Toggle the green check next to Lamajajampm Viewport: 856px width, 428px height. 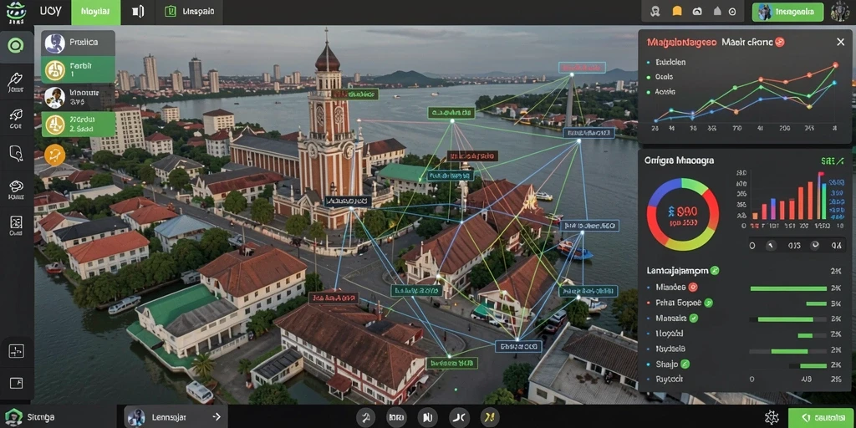tap(715, 271)
